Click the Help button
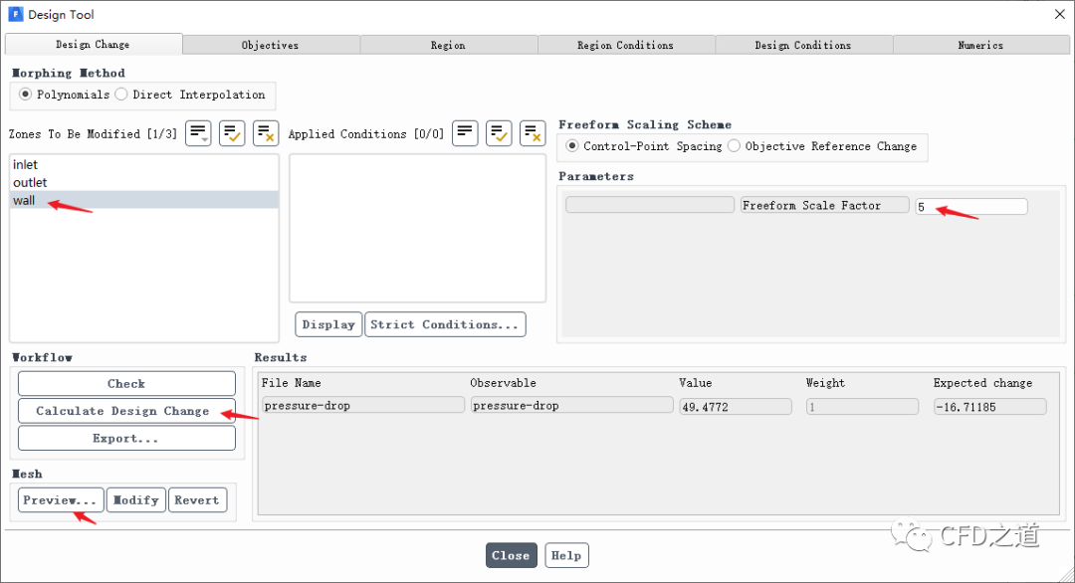 (566, 555)
